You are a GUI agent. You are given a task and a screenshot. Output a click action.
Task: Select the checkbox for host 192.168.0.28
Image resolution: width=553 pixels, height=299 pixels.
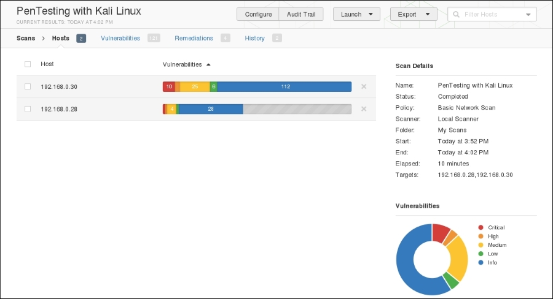click(x=28, y=109)
